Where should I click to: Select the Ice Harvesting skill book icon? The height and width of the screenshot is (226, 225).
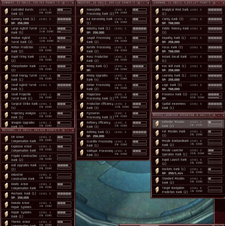82,21
